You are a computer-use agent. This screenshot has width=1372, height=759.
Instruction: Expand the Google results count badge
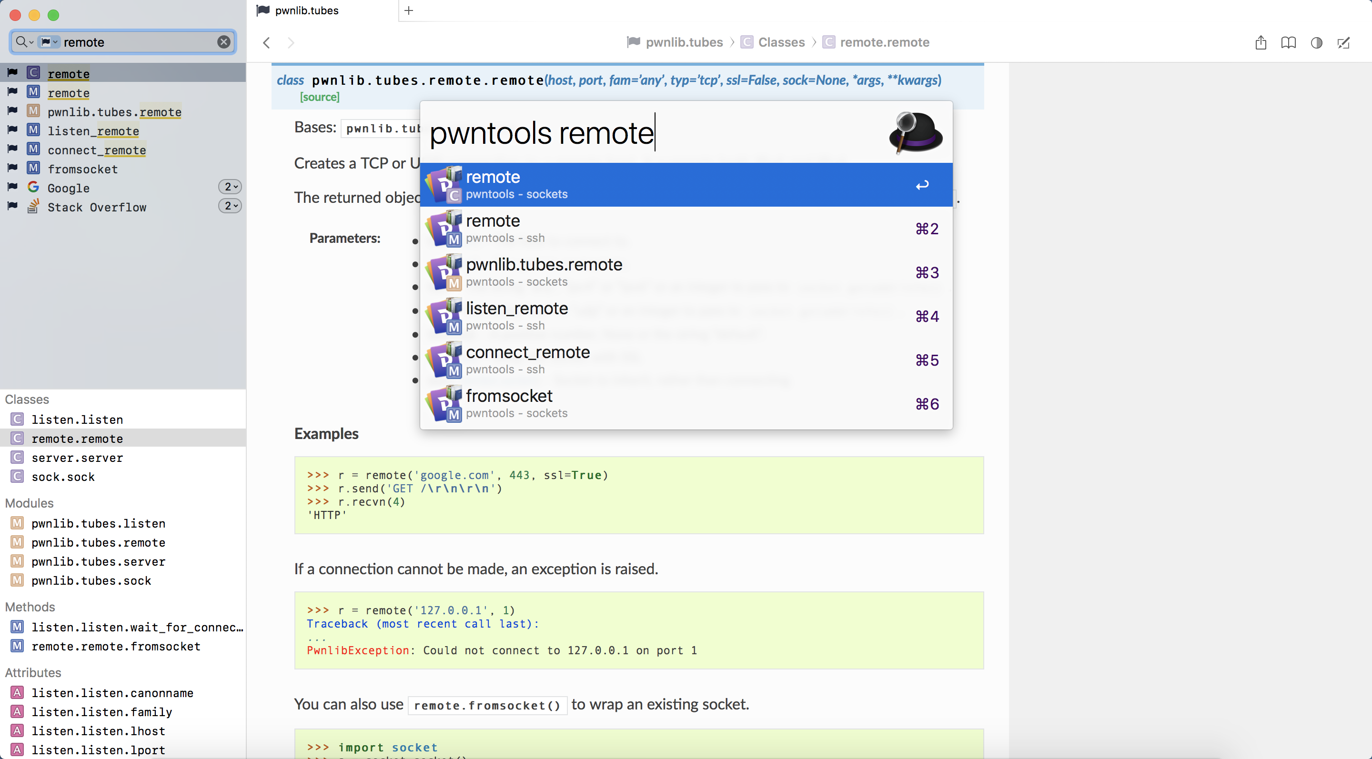pos(230,187)
